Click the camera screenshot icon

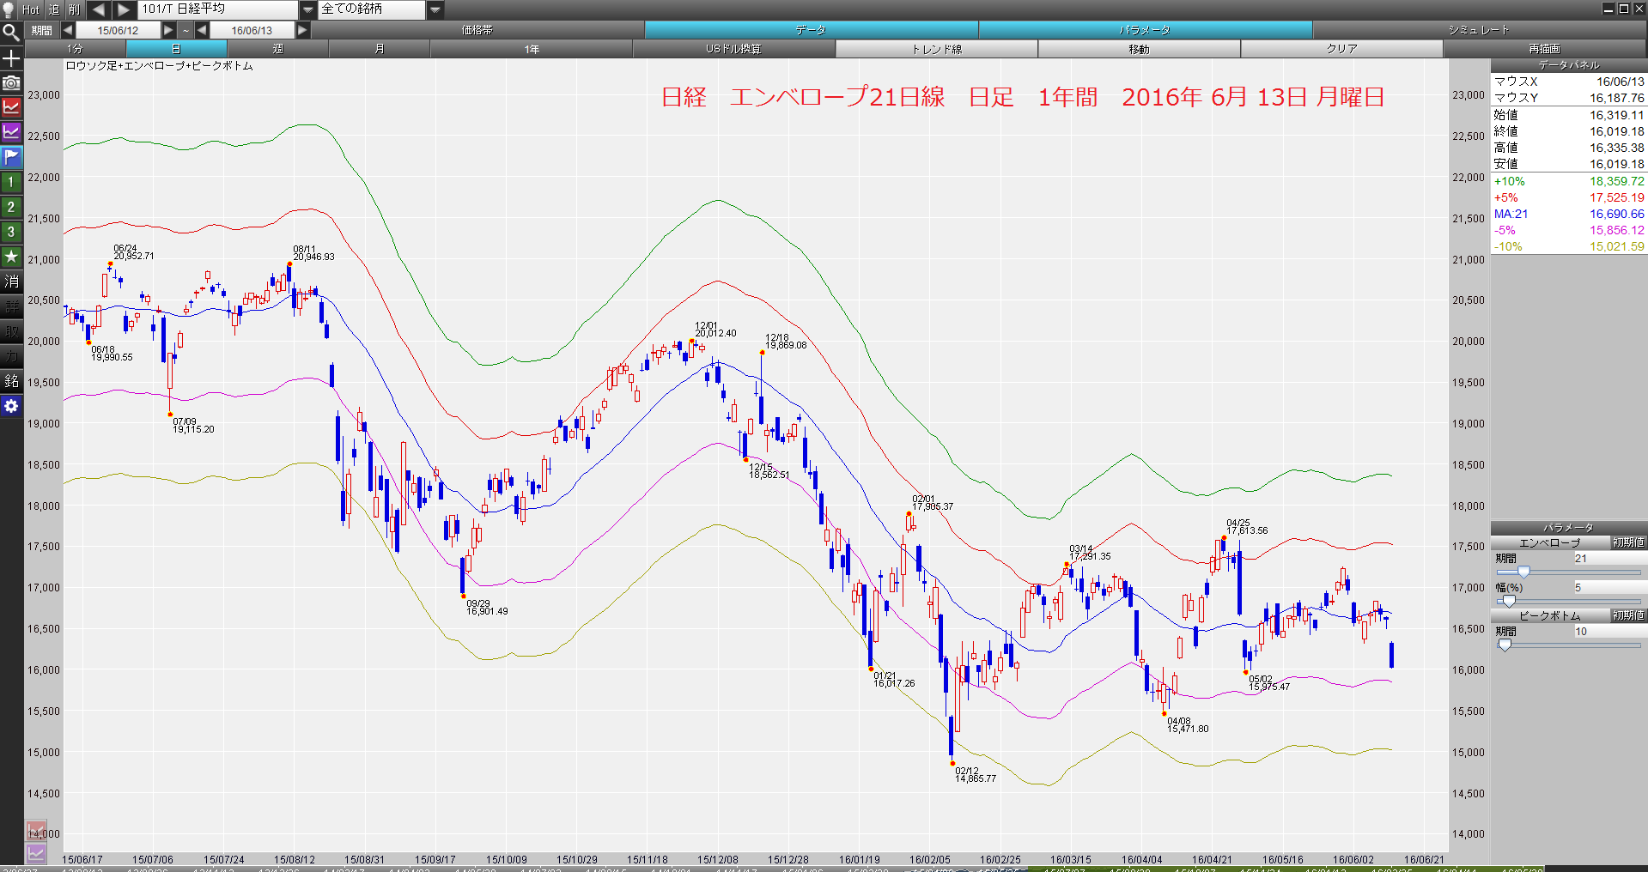pos(11,83)
